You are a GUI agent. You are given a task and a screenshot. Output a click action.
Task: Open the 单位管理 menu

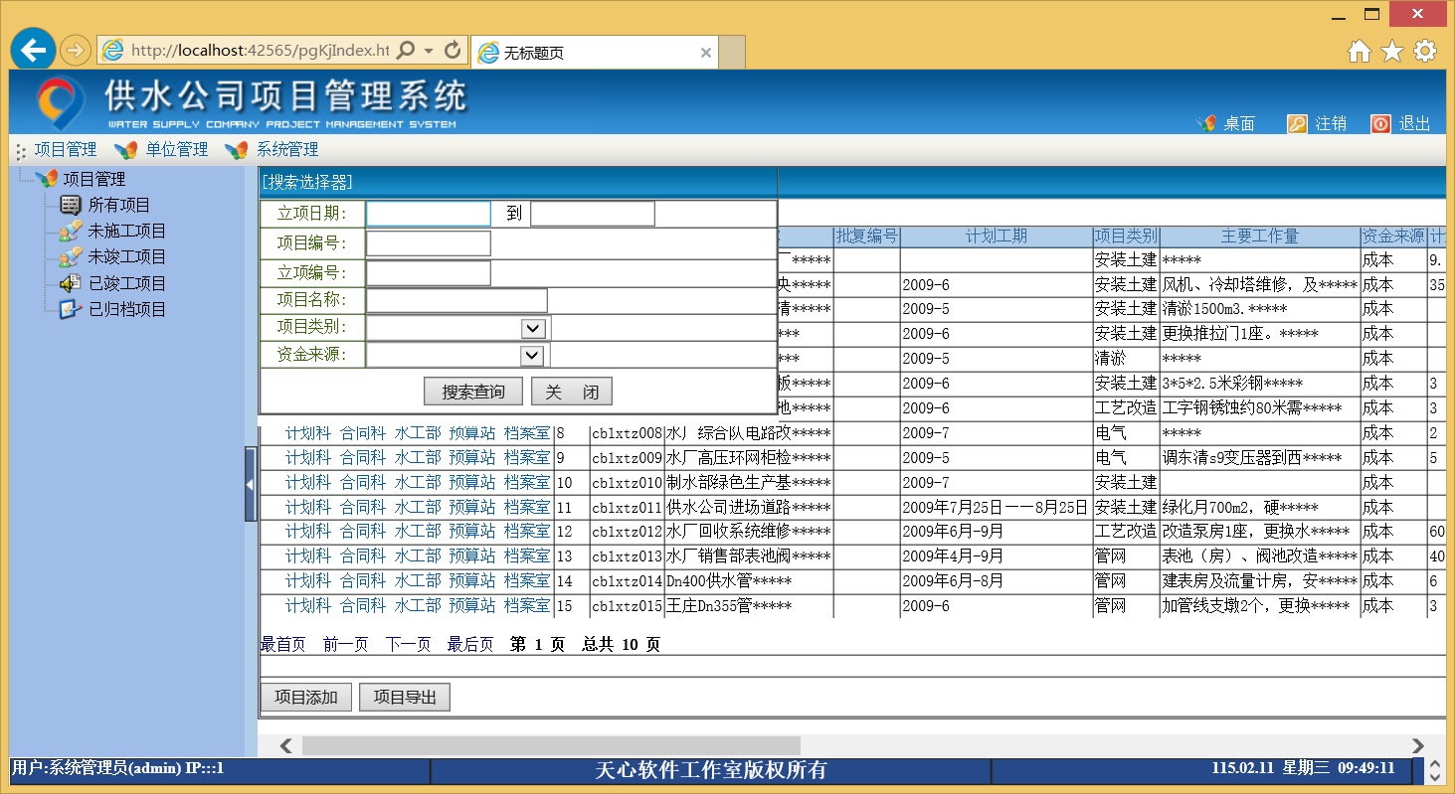point(176,150)
